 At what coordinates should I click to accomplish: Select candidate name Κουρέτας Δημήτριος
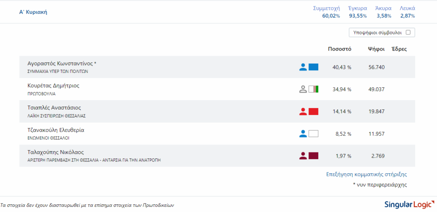point(53,86)
